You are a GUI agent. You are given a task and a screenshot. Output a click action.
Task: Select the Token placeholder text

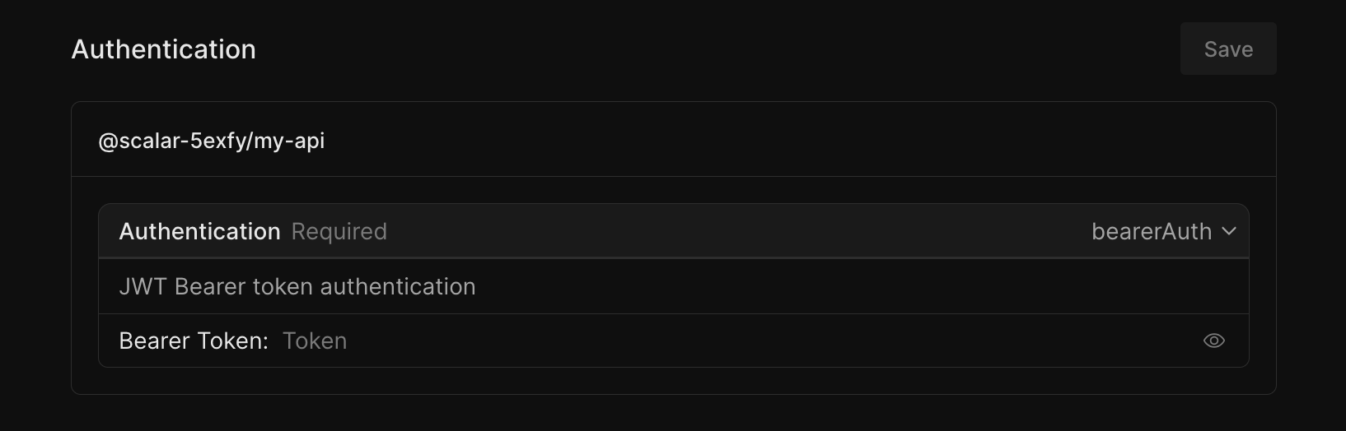click(315, 341)
